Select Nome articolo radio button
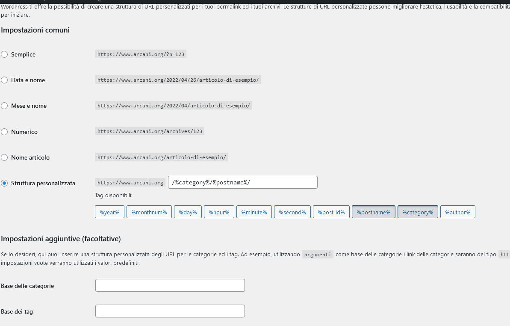The width and height of the screenshot is (510, 326). click(x=4, y=157)
